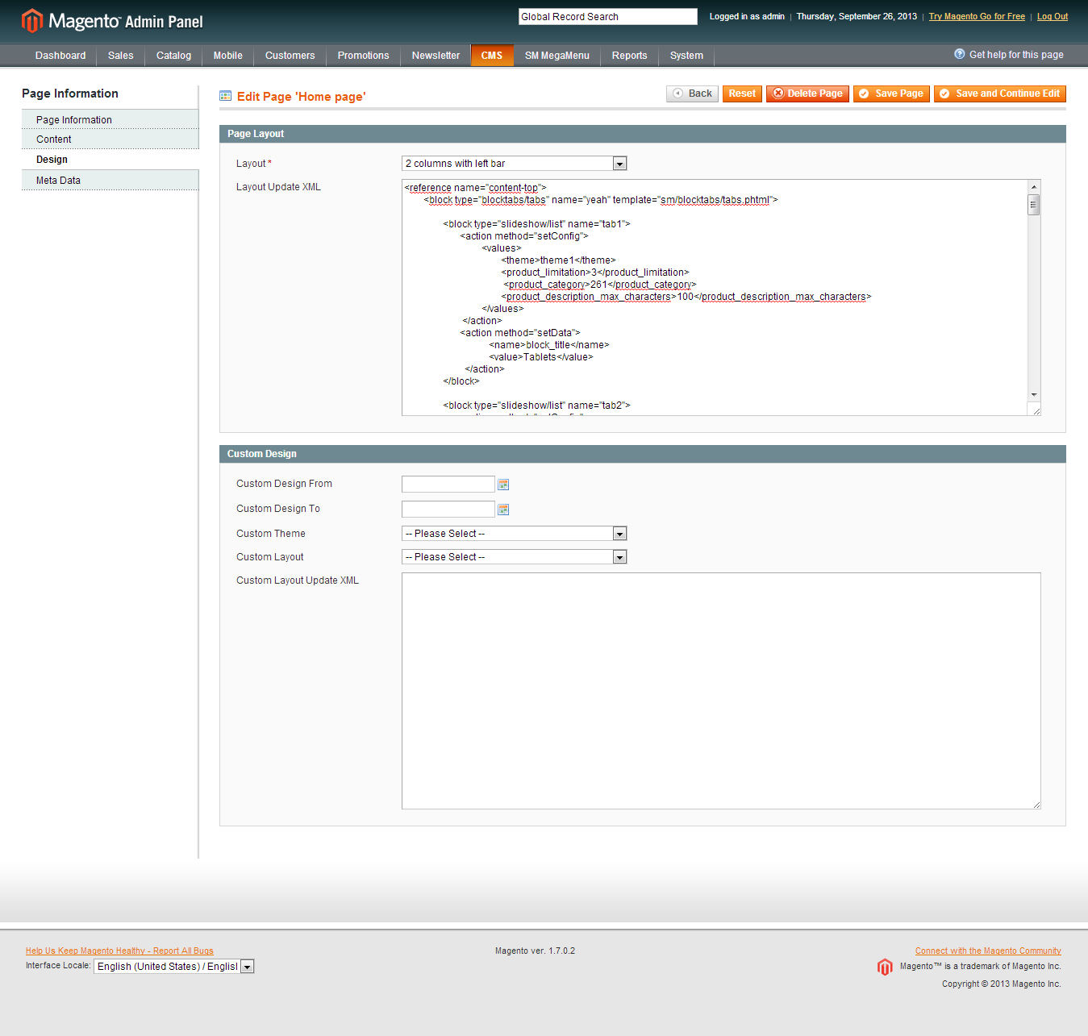
Task: Click the Save Page button
Action: [891, 94]
